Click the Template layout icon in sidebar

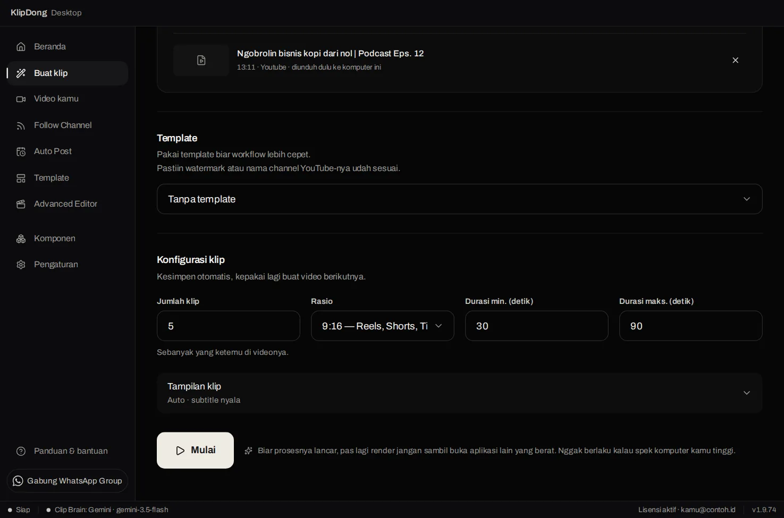coord(21,178)
